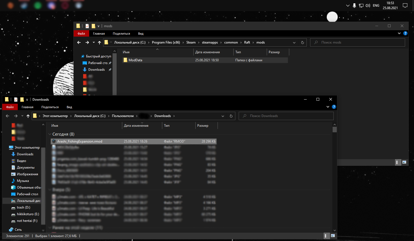This screenshot has width=414, height=241.
Task: Open the Главная tab in Downloads window
Action: (x=28, y=107)
